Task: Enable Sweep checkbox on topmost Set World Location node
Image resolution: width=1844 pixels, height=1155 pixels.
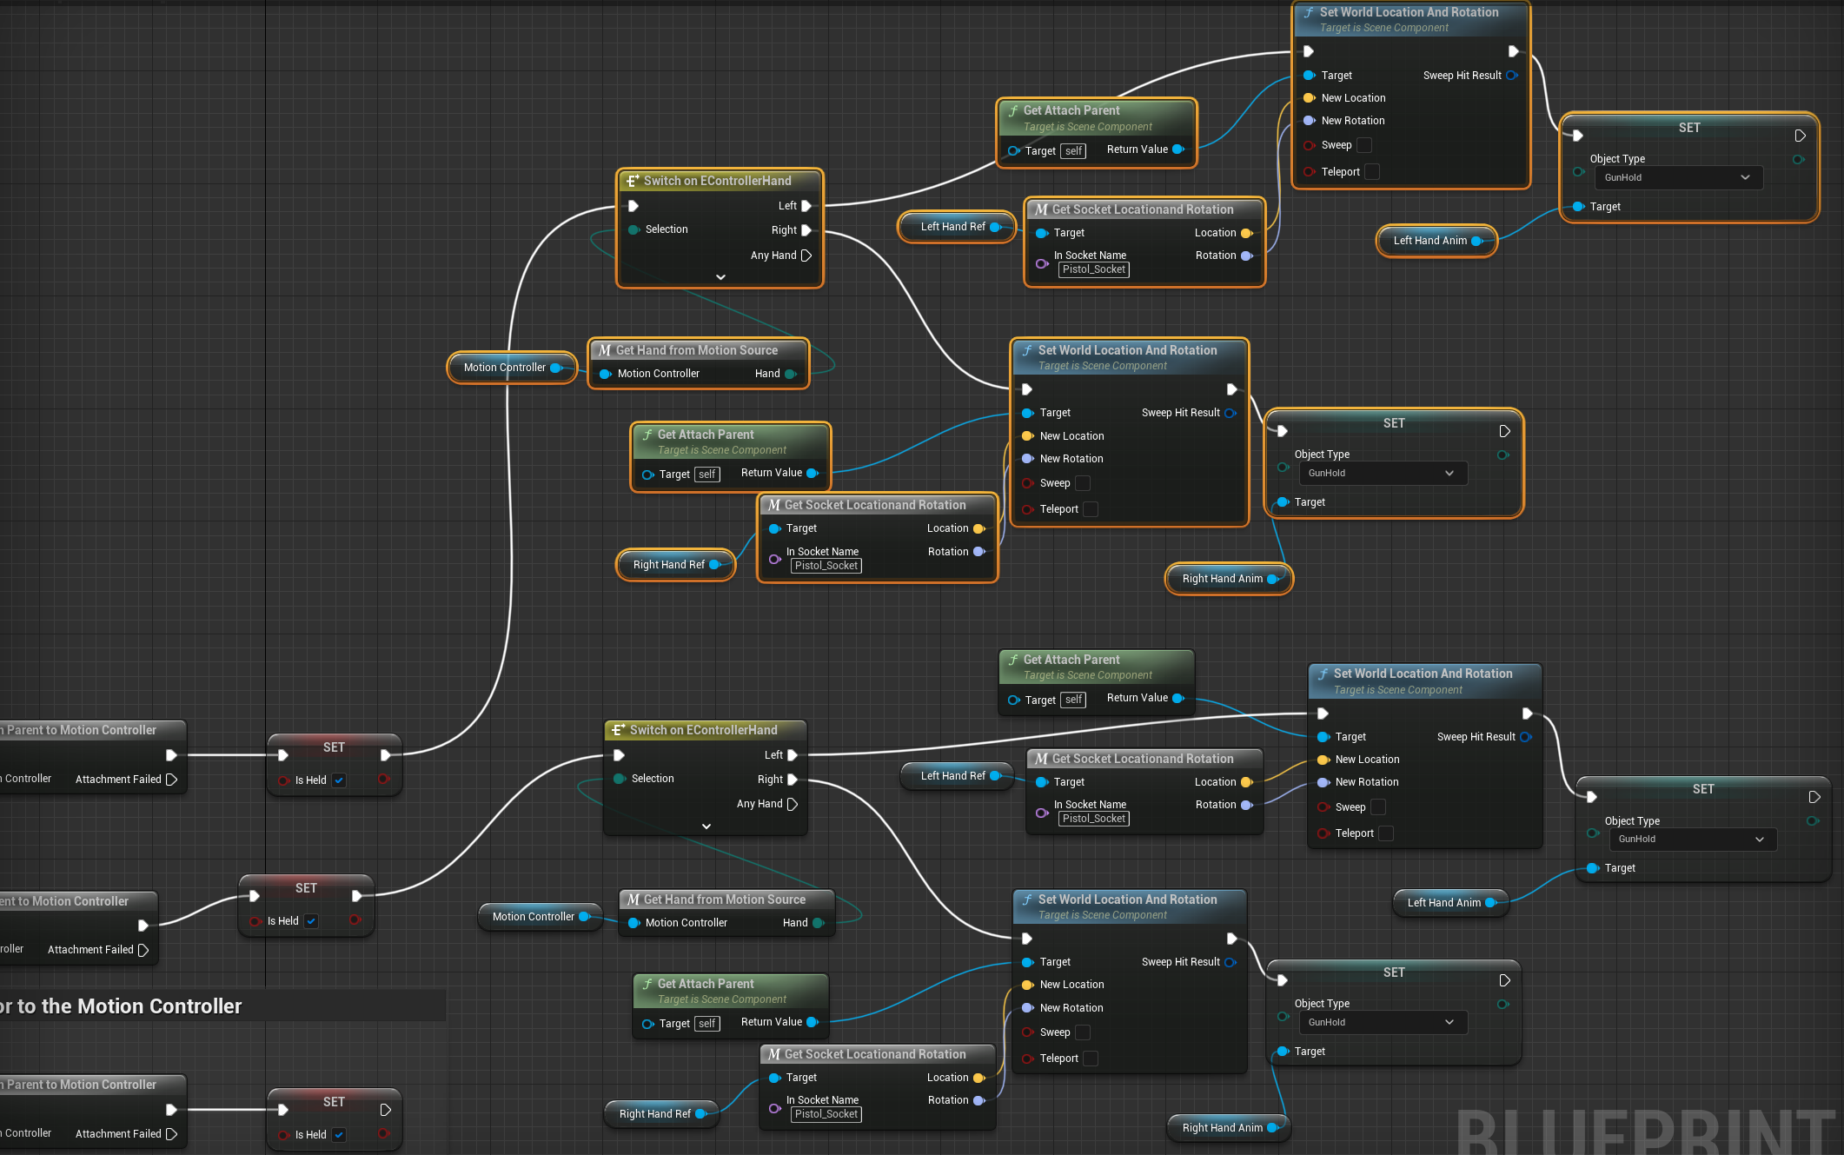Action: tap(1364, 145)
